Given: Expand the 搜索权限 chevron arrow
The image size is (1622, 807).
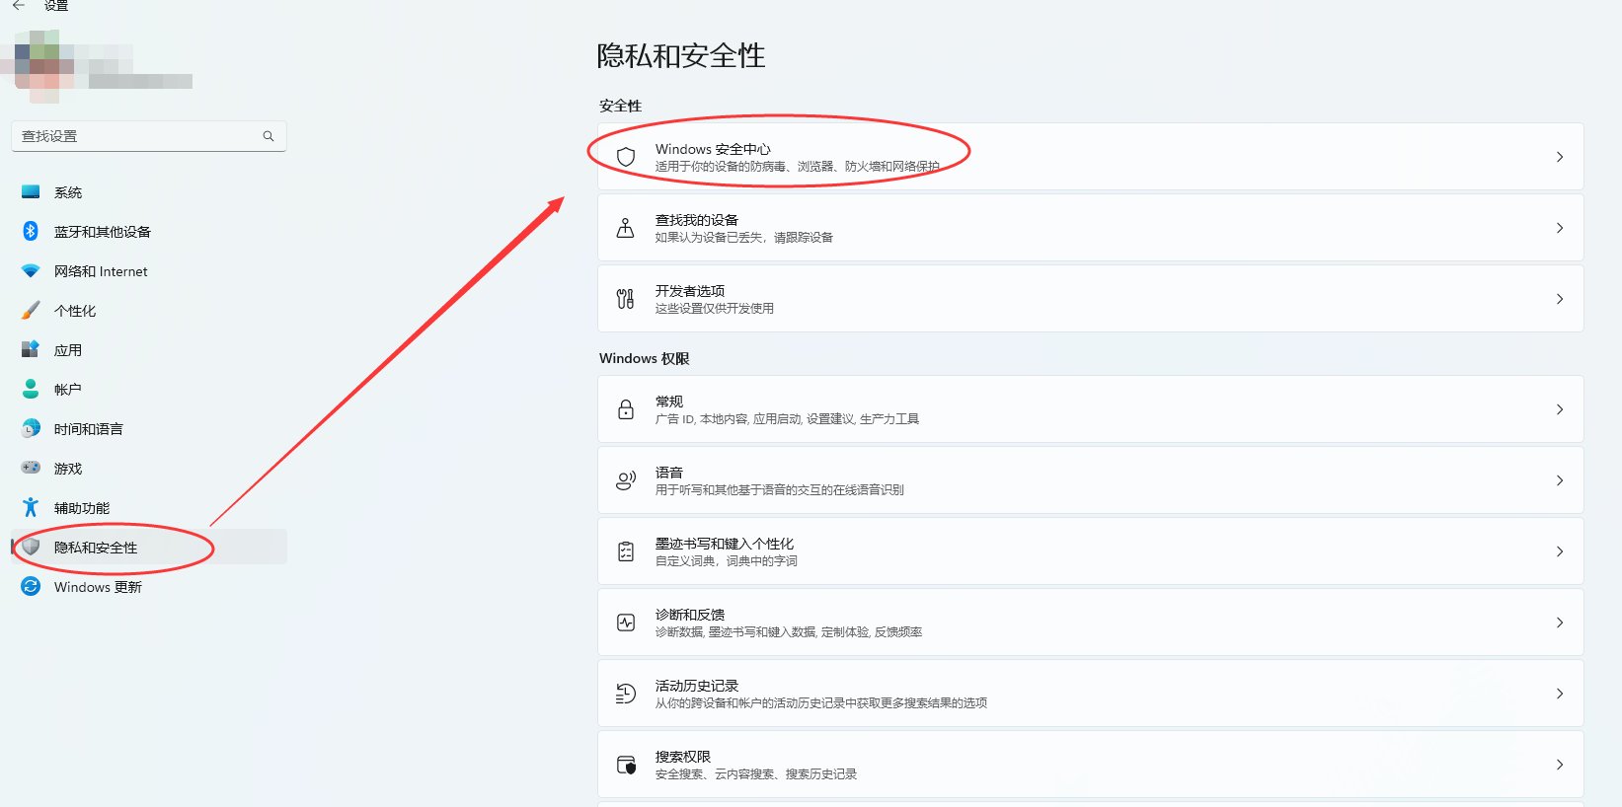Looking at the screenshot, I should pos(1560,765).
